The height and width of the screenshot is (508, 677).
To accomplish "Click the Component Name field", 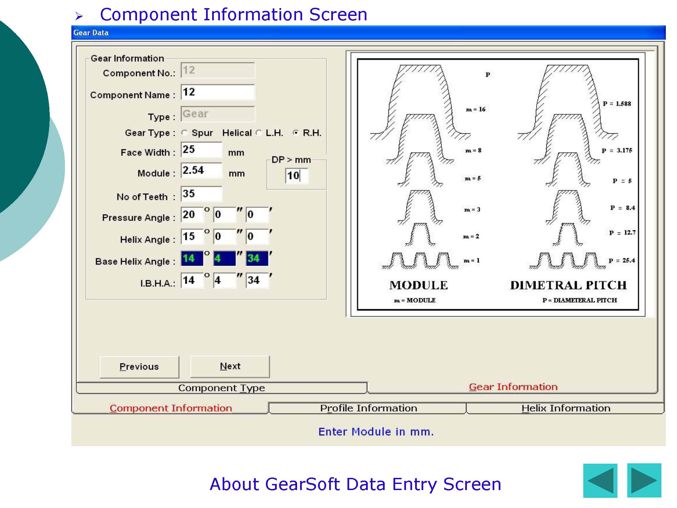I will pos(218,92).
